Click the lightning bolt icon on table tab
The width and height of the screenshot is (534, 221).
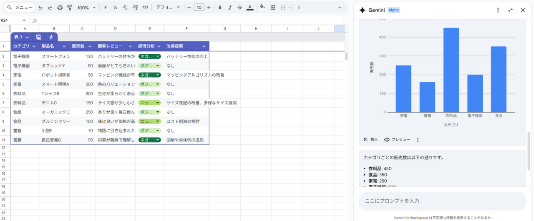[51, 37]
